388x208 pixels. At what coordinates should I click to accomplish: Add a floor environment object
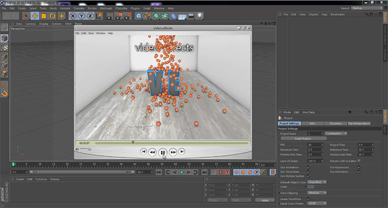click(x=182, y=16)
